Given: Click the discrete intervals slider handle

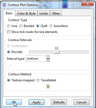Looking at the screenshot, I should click(x=57, y=52).
